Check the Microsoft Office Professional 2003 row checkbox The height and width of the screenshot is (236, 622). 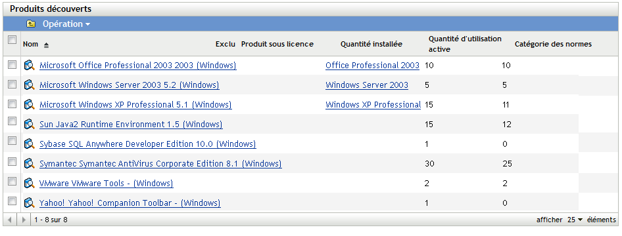point(12,64)
